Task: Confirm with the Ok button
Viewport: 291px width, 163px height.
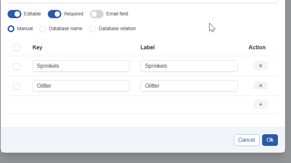Action: 270,140
